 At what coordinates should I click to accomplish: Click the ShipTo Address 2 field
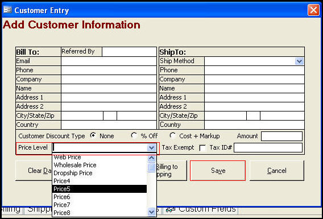click(254, 106)
